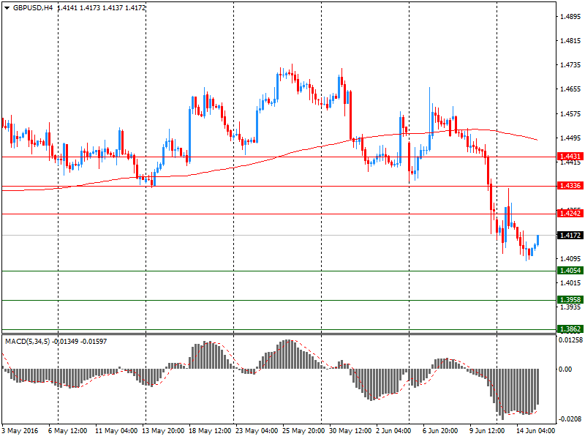585x439 pixels.
Task: Click the 18 May 12:00 time label
Action: pyautogui.click(x=210, y=431)
